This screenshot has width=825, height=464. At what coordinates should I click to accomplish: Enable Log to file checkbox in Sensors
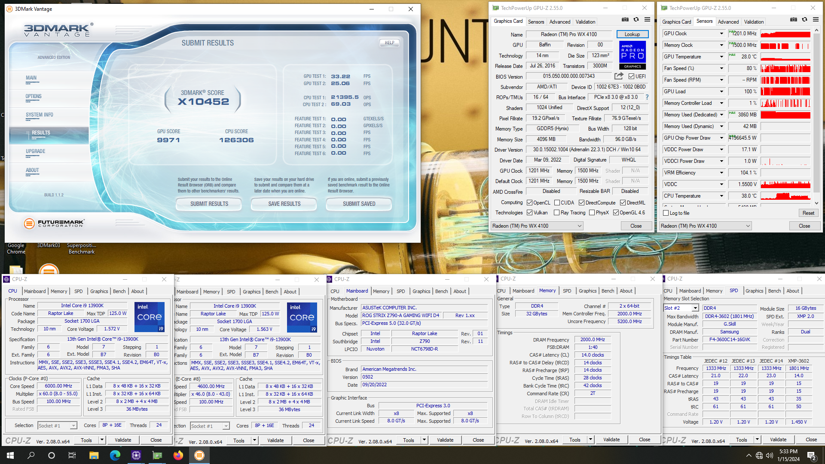[666, 213]
